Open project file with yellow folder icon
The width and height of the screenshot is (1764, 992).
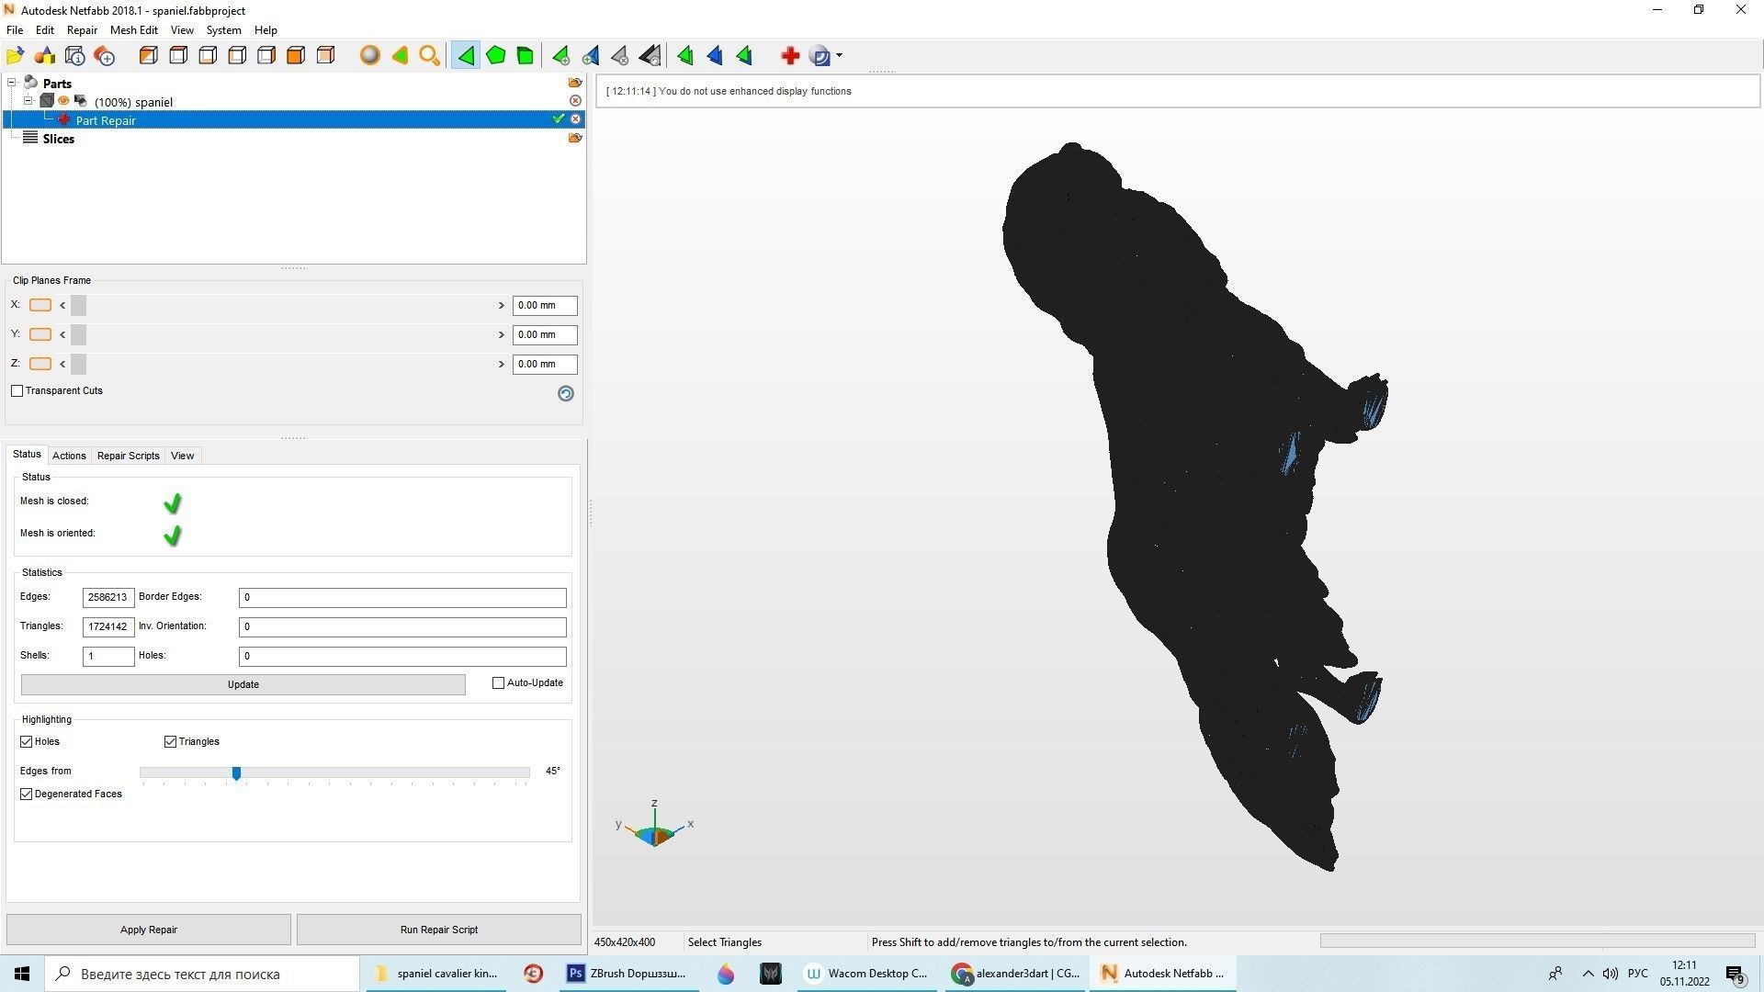pyautogui.click(x=15, y=56)
